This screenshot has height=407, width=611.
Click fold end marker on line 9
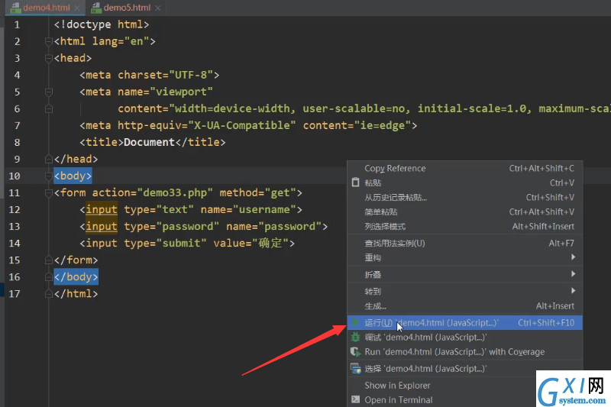click(x=49, y=159)
